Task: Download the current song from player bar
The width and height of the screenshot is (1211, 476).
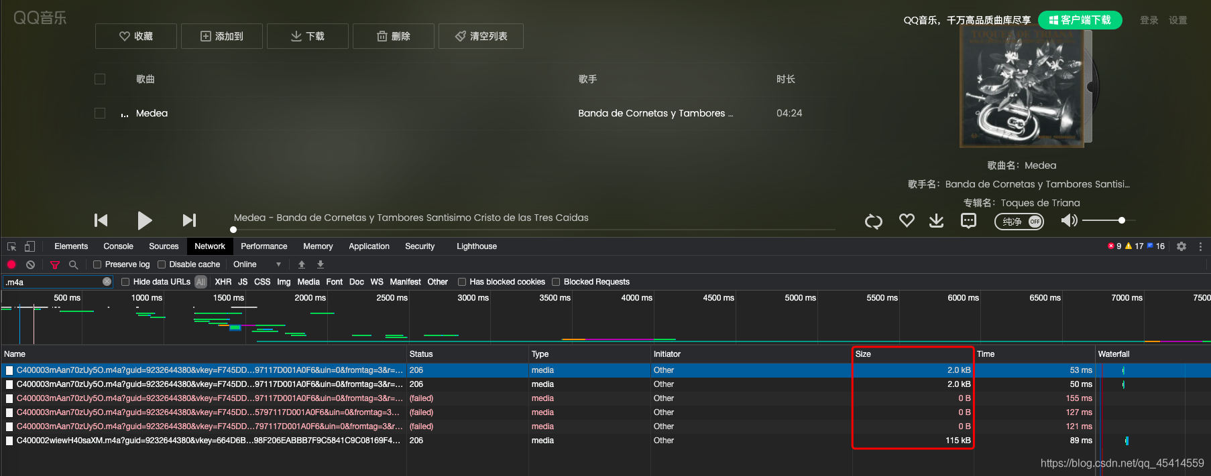Action: point(936,220)
